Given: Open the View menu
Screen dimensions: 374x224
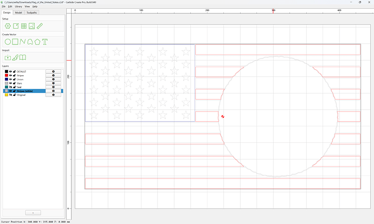Looking at the screenshot, I should point(28,6).
